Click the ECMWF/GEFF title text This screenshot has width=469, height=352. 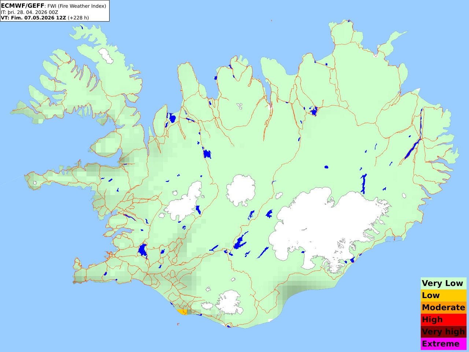coord(22,6)
